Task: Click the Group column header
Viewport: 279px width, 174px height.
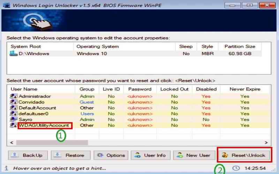Action: coord(87,89)
